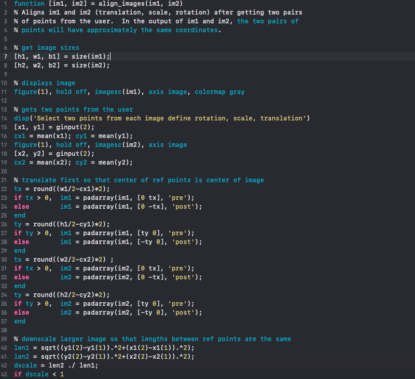
Task: Click the disp('Select two points...') statement
Action: pos(162,118)
